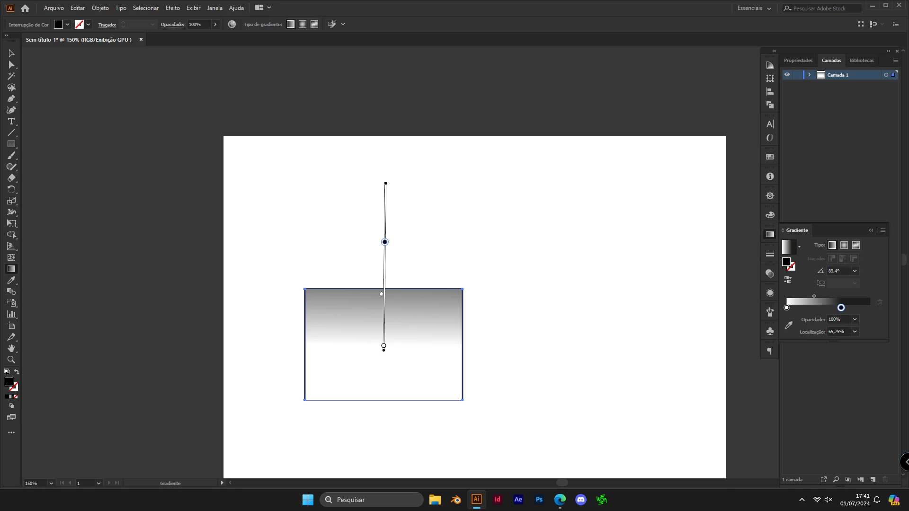Pick the Eraser tool
Viewport: 909px width, 511px height.
(x=11, y=178)
